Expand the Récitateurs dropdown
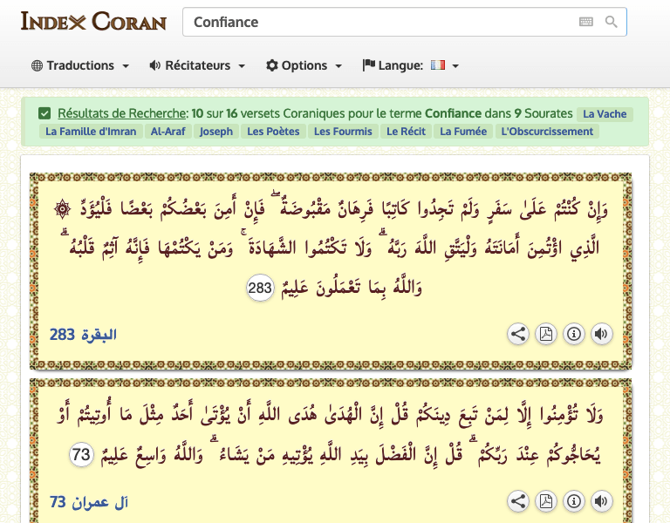The width and height of the screenshot is (670, 523). tap(197, 65)
